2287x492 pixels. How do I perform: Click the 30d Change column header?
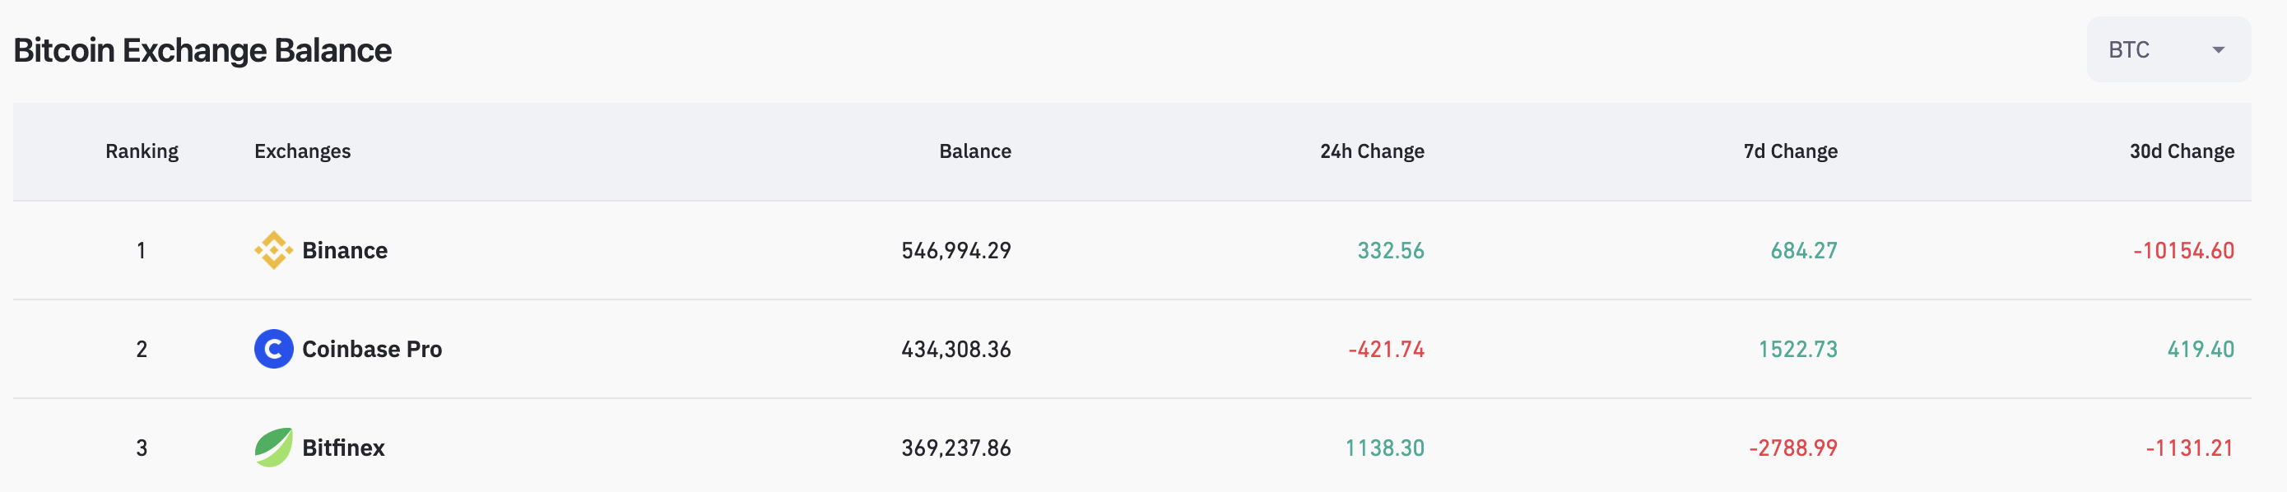[2182, 152]
